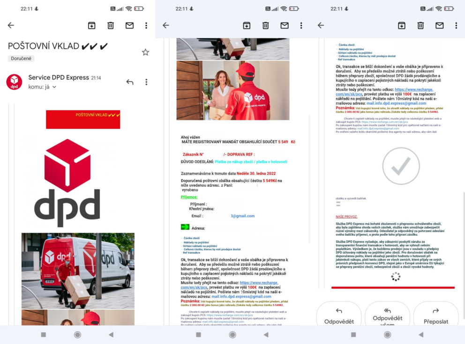Tap the partly hidden gmail.com recipient address
This screenshot has height=344, width=465.
(243, 216)
